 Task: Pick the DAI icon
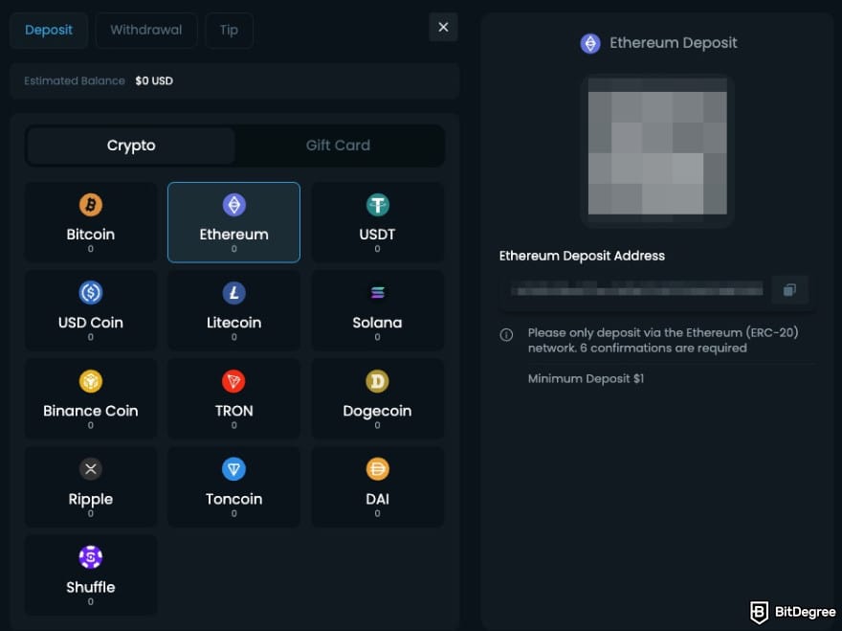[x=378, y=469]
